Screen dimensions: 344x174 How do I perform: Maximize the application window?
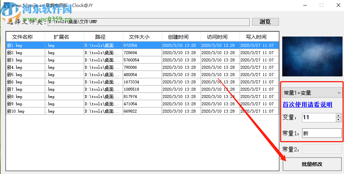click(x=322, y=5)
